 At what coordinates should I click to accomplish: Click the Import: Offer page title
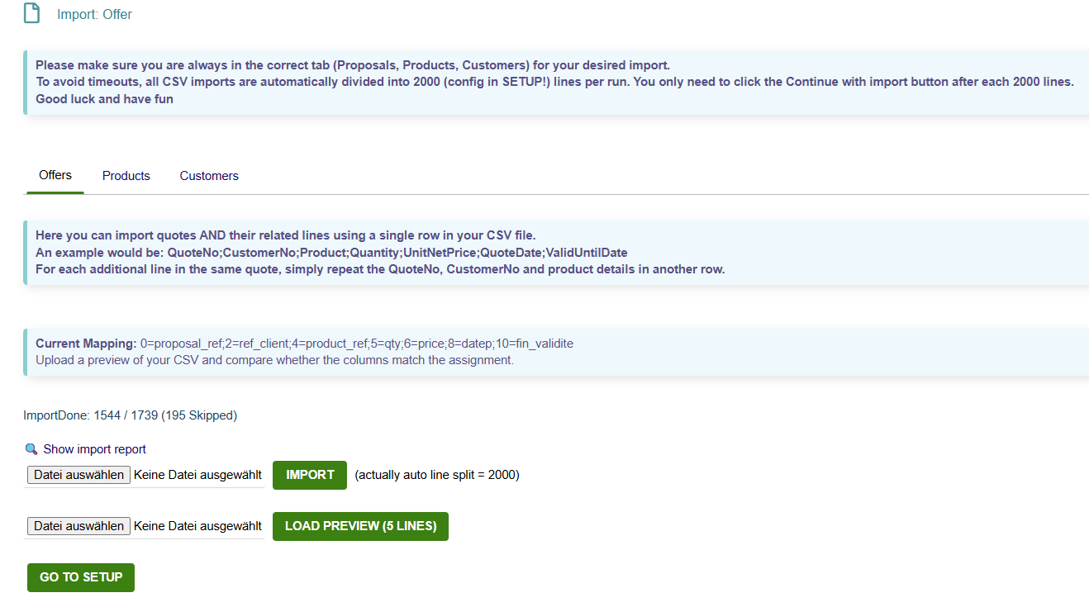[x=94, y=14]
